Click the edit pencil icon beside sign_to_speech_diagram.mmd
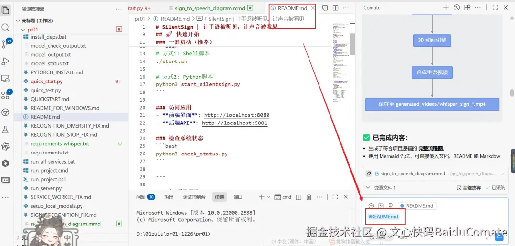515x246 pixels. click(x=369, y=174)
